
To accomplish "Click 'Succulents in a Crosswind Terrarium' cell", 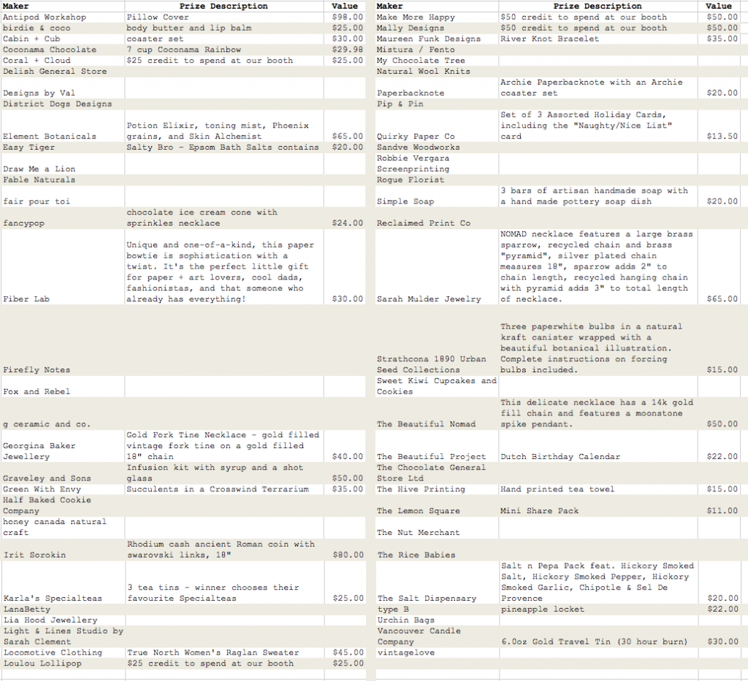I will click(224, 490).
